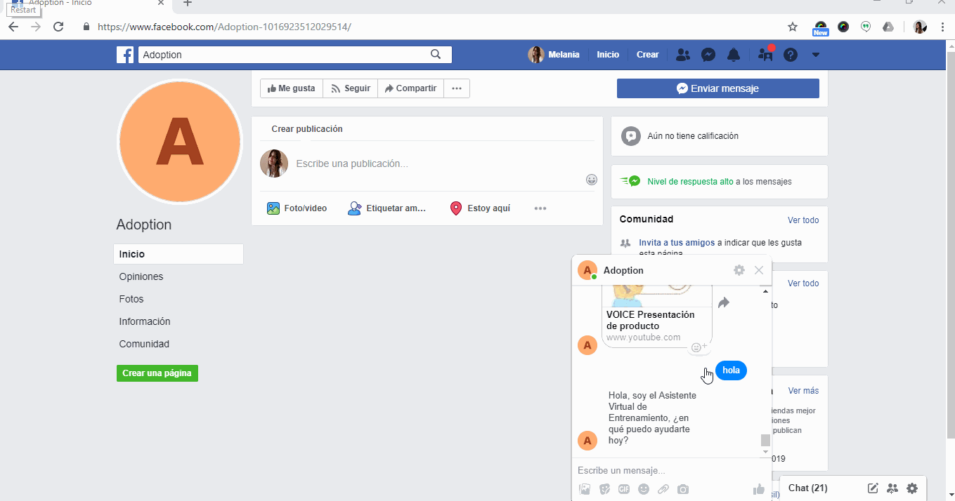This screenshot has width=955, height=501.
Task: Click the Enviar mensaje button
Action: tap(717, 88)
